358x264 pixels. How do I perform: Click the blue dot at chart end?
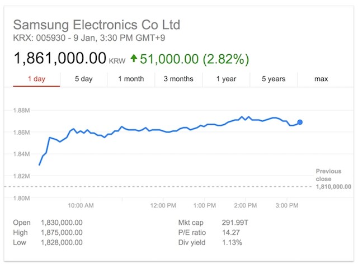tap(300, 122)
